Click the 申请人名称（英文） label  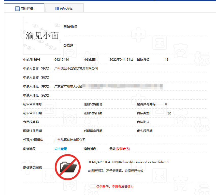pos(36,77)
